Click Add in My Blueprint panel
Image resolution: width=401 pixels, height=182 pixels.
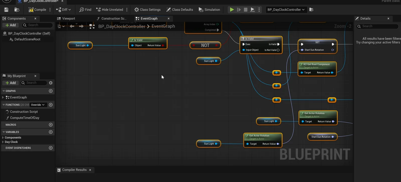(11, 83)
